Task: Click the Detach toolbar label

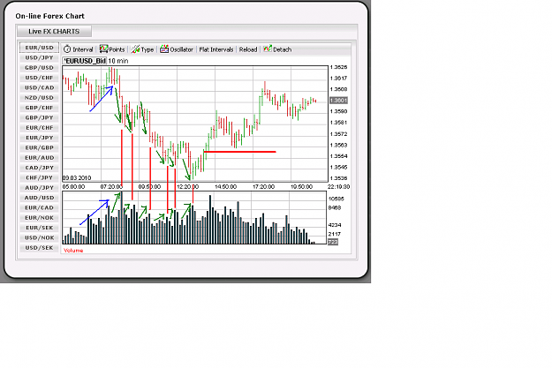Action: (283, 49)
